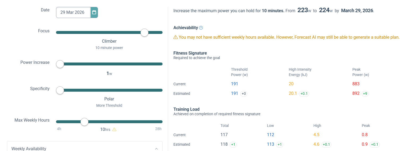Screen dimensions: 405x151
Task: Click the Weekly Availability section header
Action: point(29,149)
